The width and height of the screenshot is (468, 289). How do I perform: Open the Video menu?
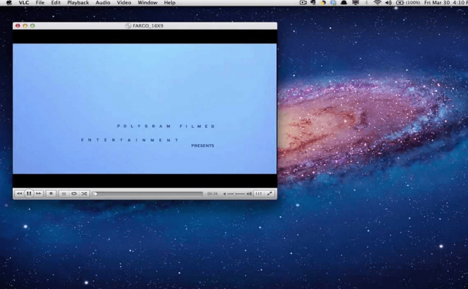(x=124, y=3)
